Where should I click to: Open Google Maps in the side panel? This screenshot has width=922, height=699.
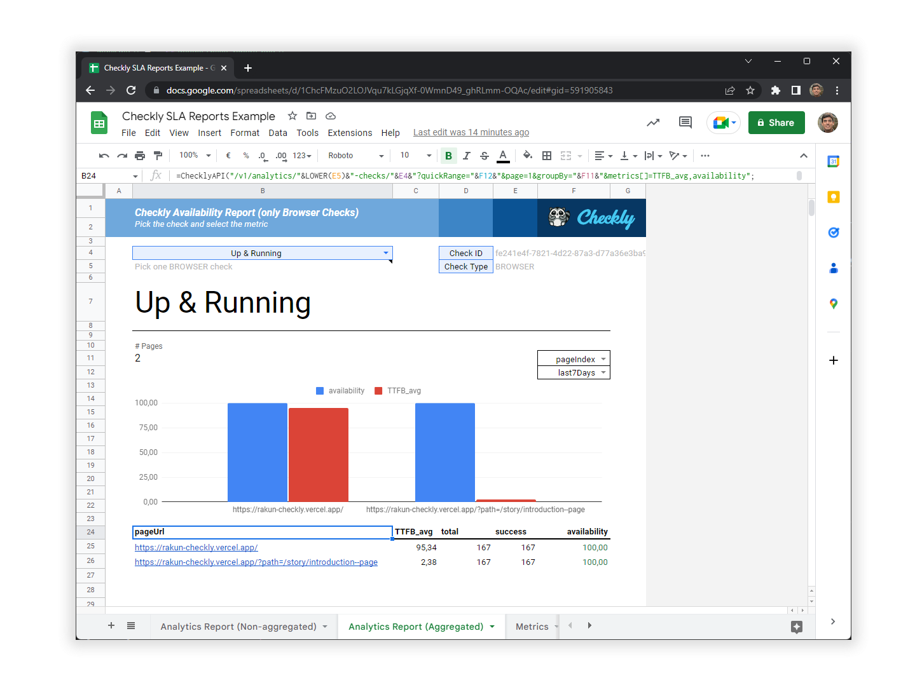833,304
